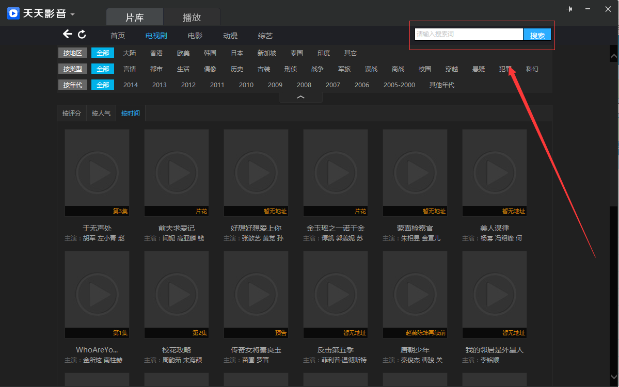Image resolution: width=619 pixels, height=387 pixels.
Task: Open the 电影 category menu
Action: pos(195,36)
